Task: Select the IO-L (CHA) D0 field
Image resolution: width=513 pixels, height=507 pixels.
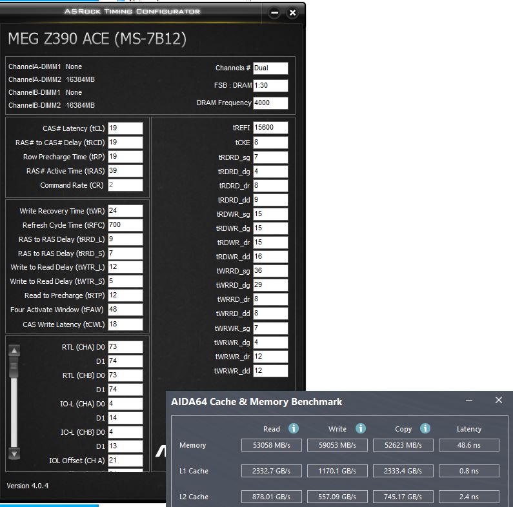Action: pyautogui.click(x=125, y=404)
